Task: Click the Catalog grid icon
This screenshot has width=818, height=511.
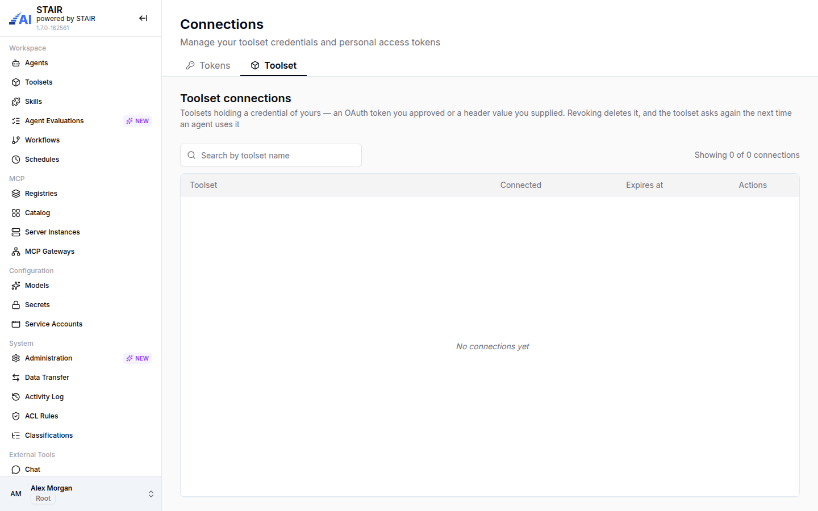Action: (x=16, y=213)
